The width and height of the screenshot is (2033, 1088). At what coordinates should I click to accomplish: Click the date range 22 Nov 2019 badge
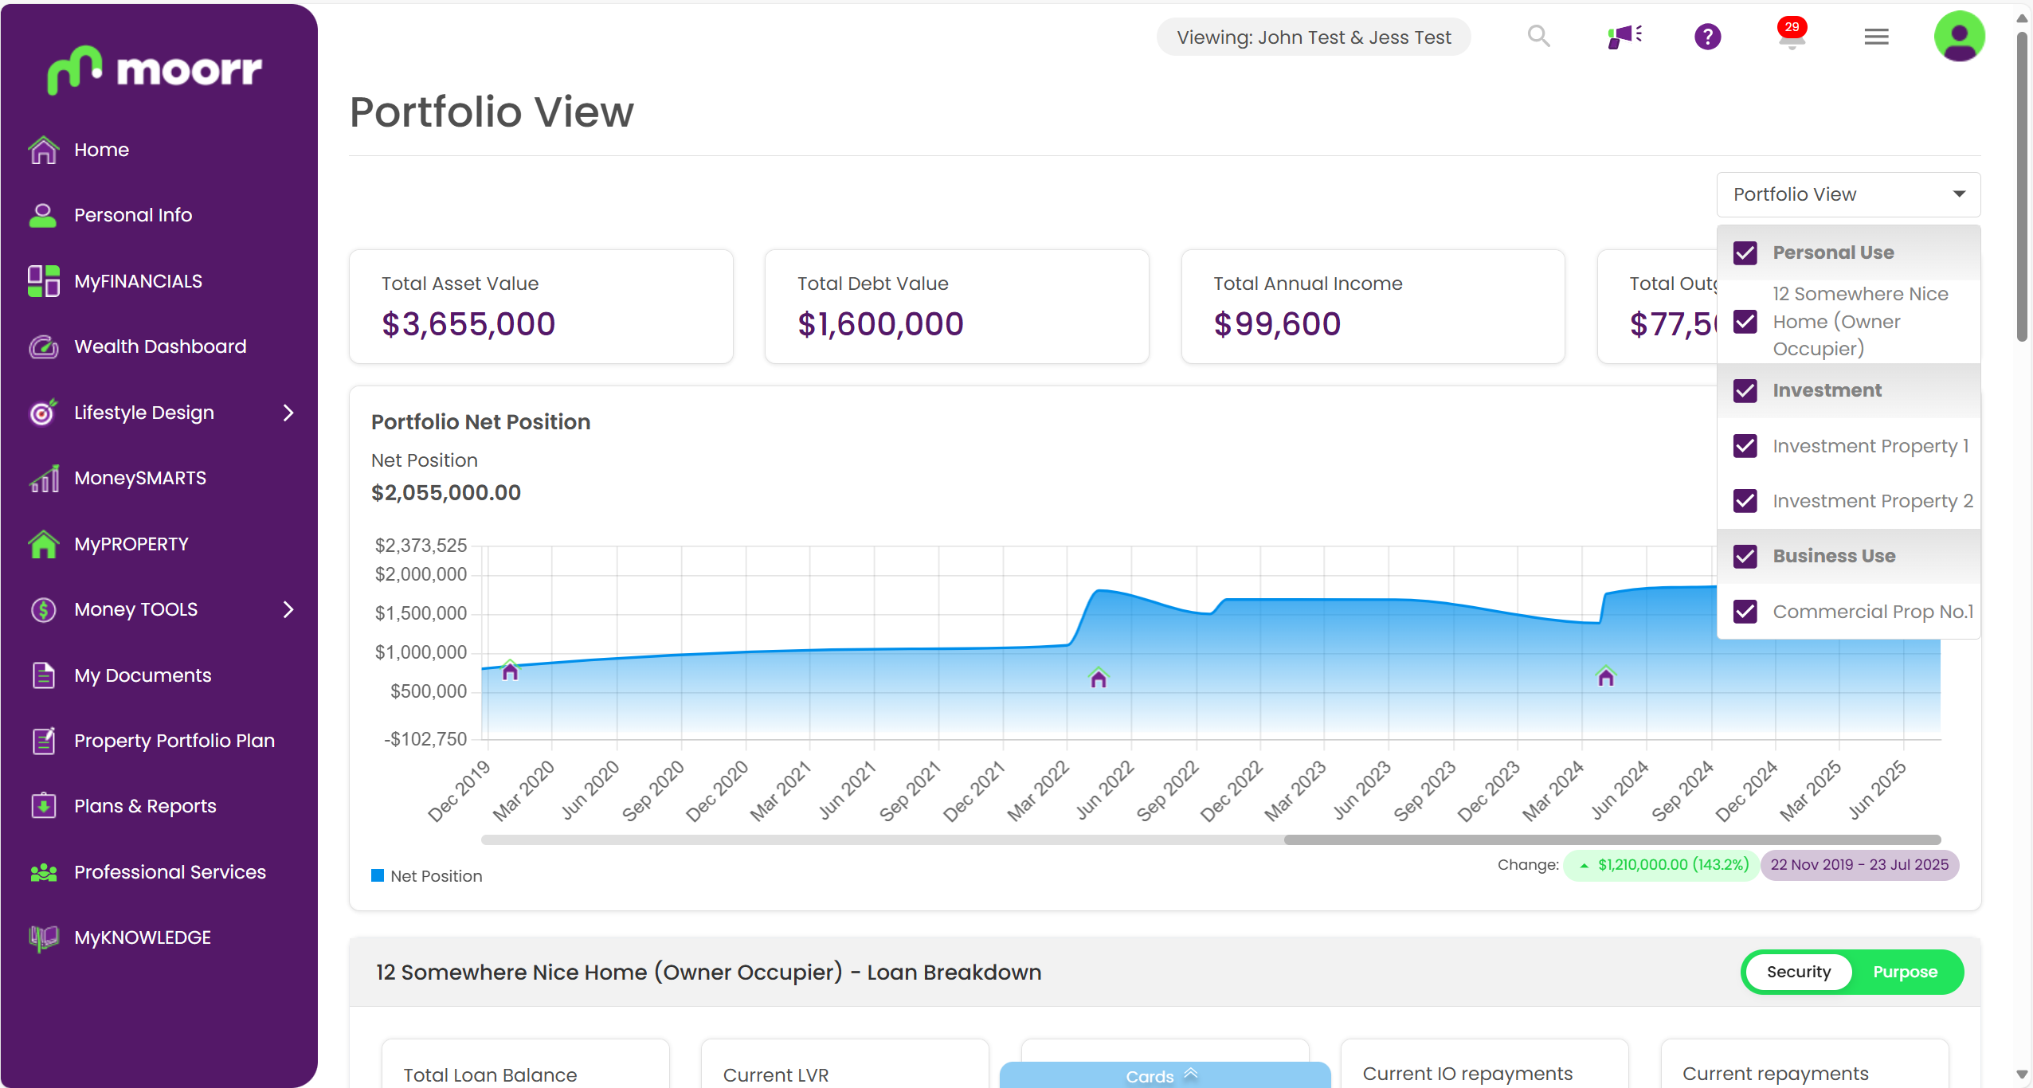click(x=1859, y=864)
